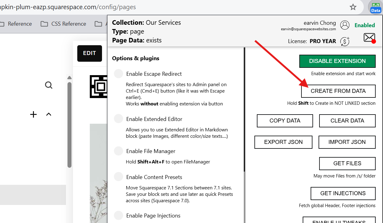Viewport: 383px width, 223px height.
Task: Click GET FILES button
Action: [347, 163]
